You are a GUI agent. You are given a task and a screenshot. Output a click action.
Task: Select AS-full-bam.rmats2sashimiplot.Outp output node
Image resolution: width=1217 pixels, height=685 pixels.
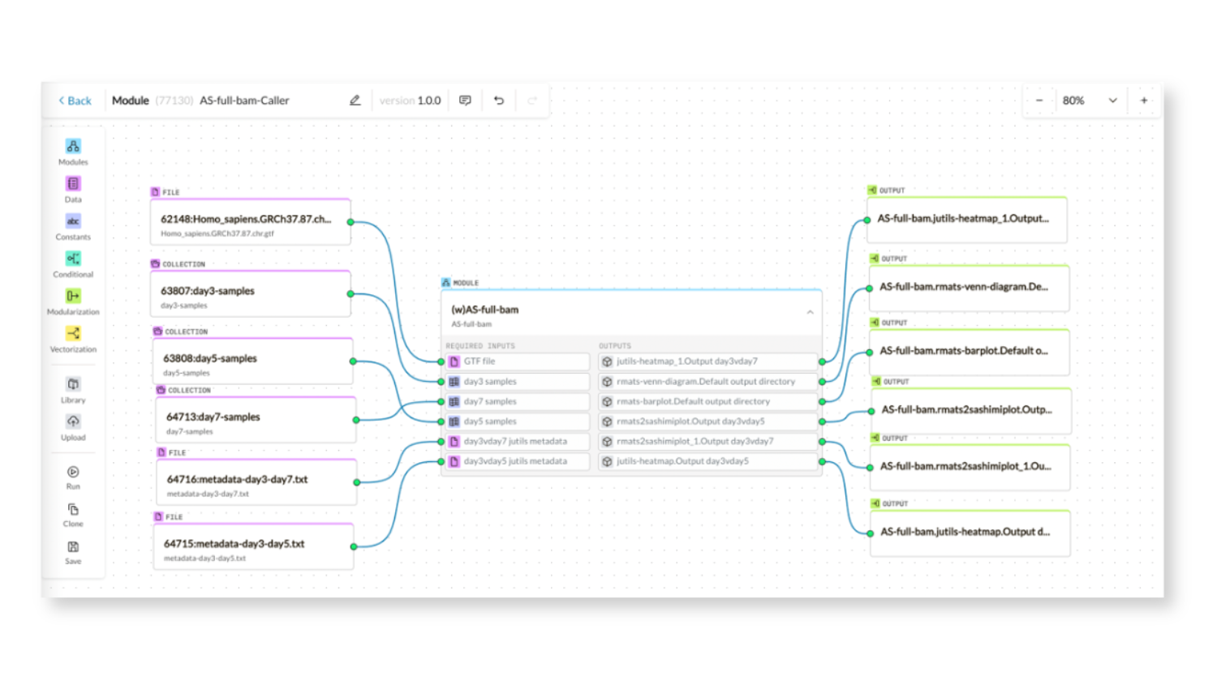[x=971, y=411]
